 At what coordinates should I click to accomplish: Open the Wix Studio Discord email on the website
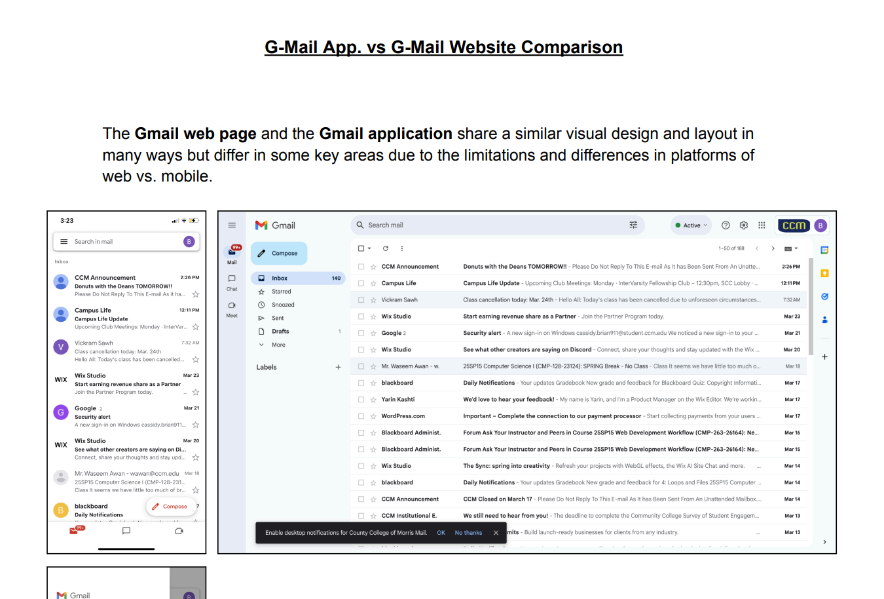(580, 349)
